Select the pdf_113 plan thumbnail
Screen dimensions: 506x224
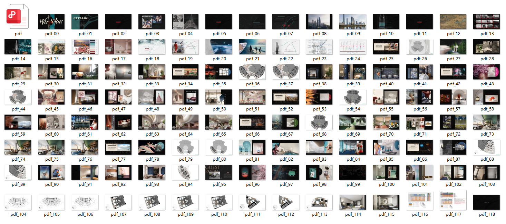coord(319,202)
